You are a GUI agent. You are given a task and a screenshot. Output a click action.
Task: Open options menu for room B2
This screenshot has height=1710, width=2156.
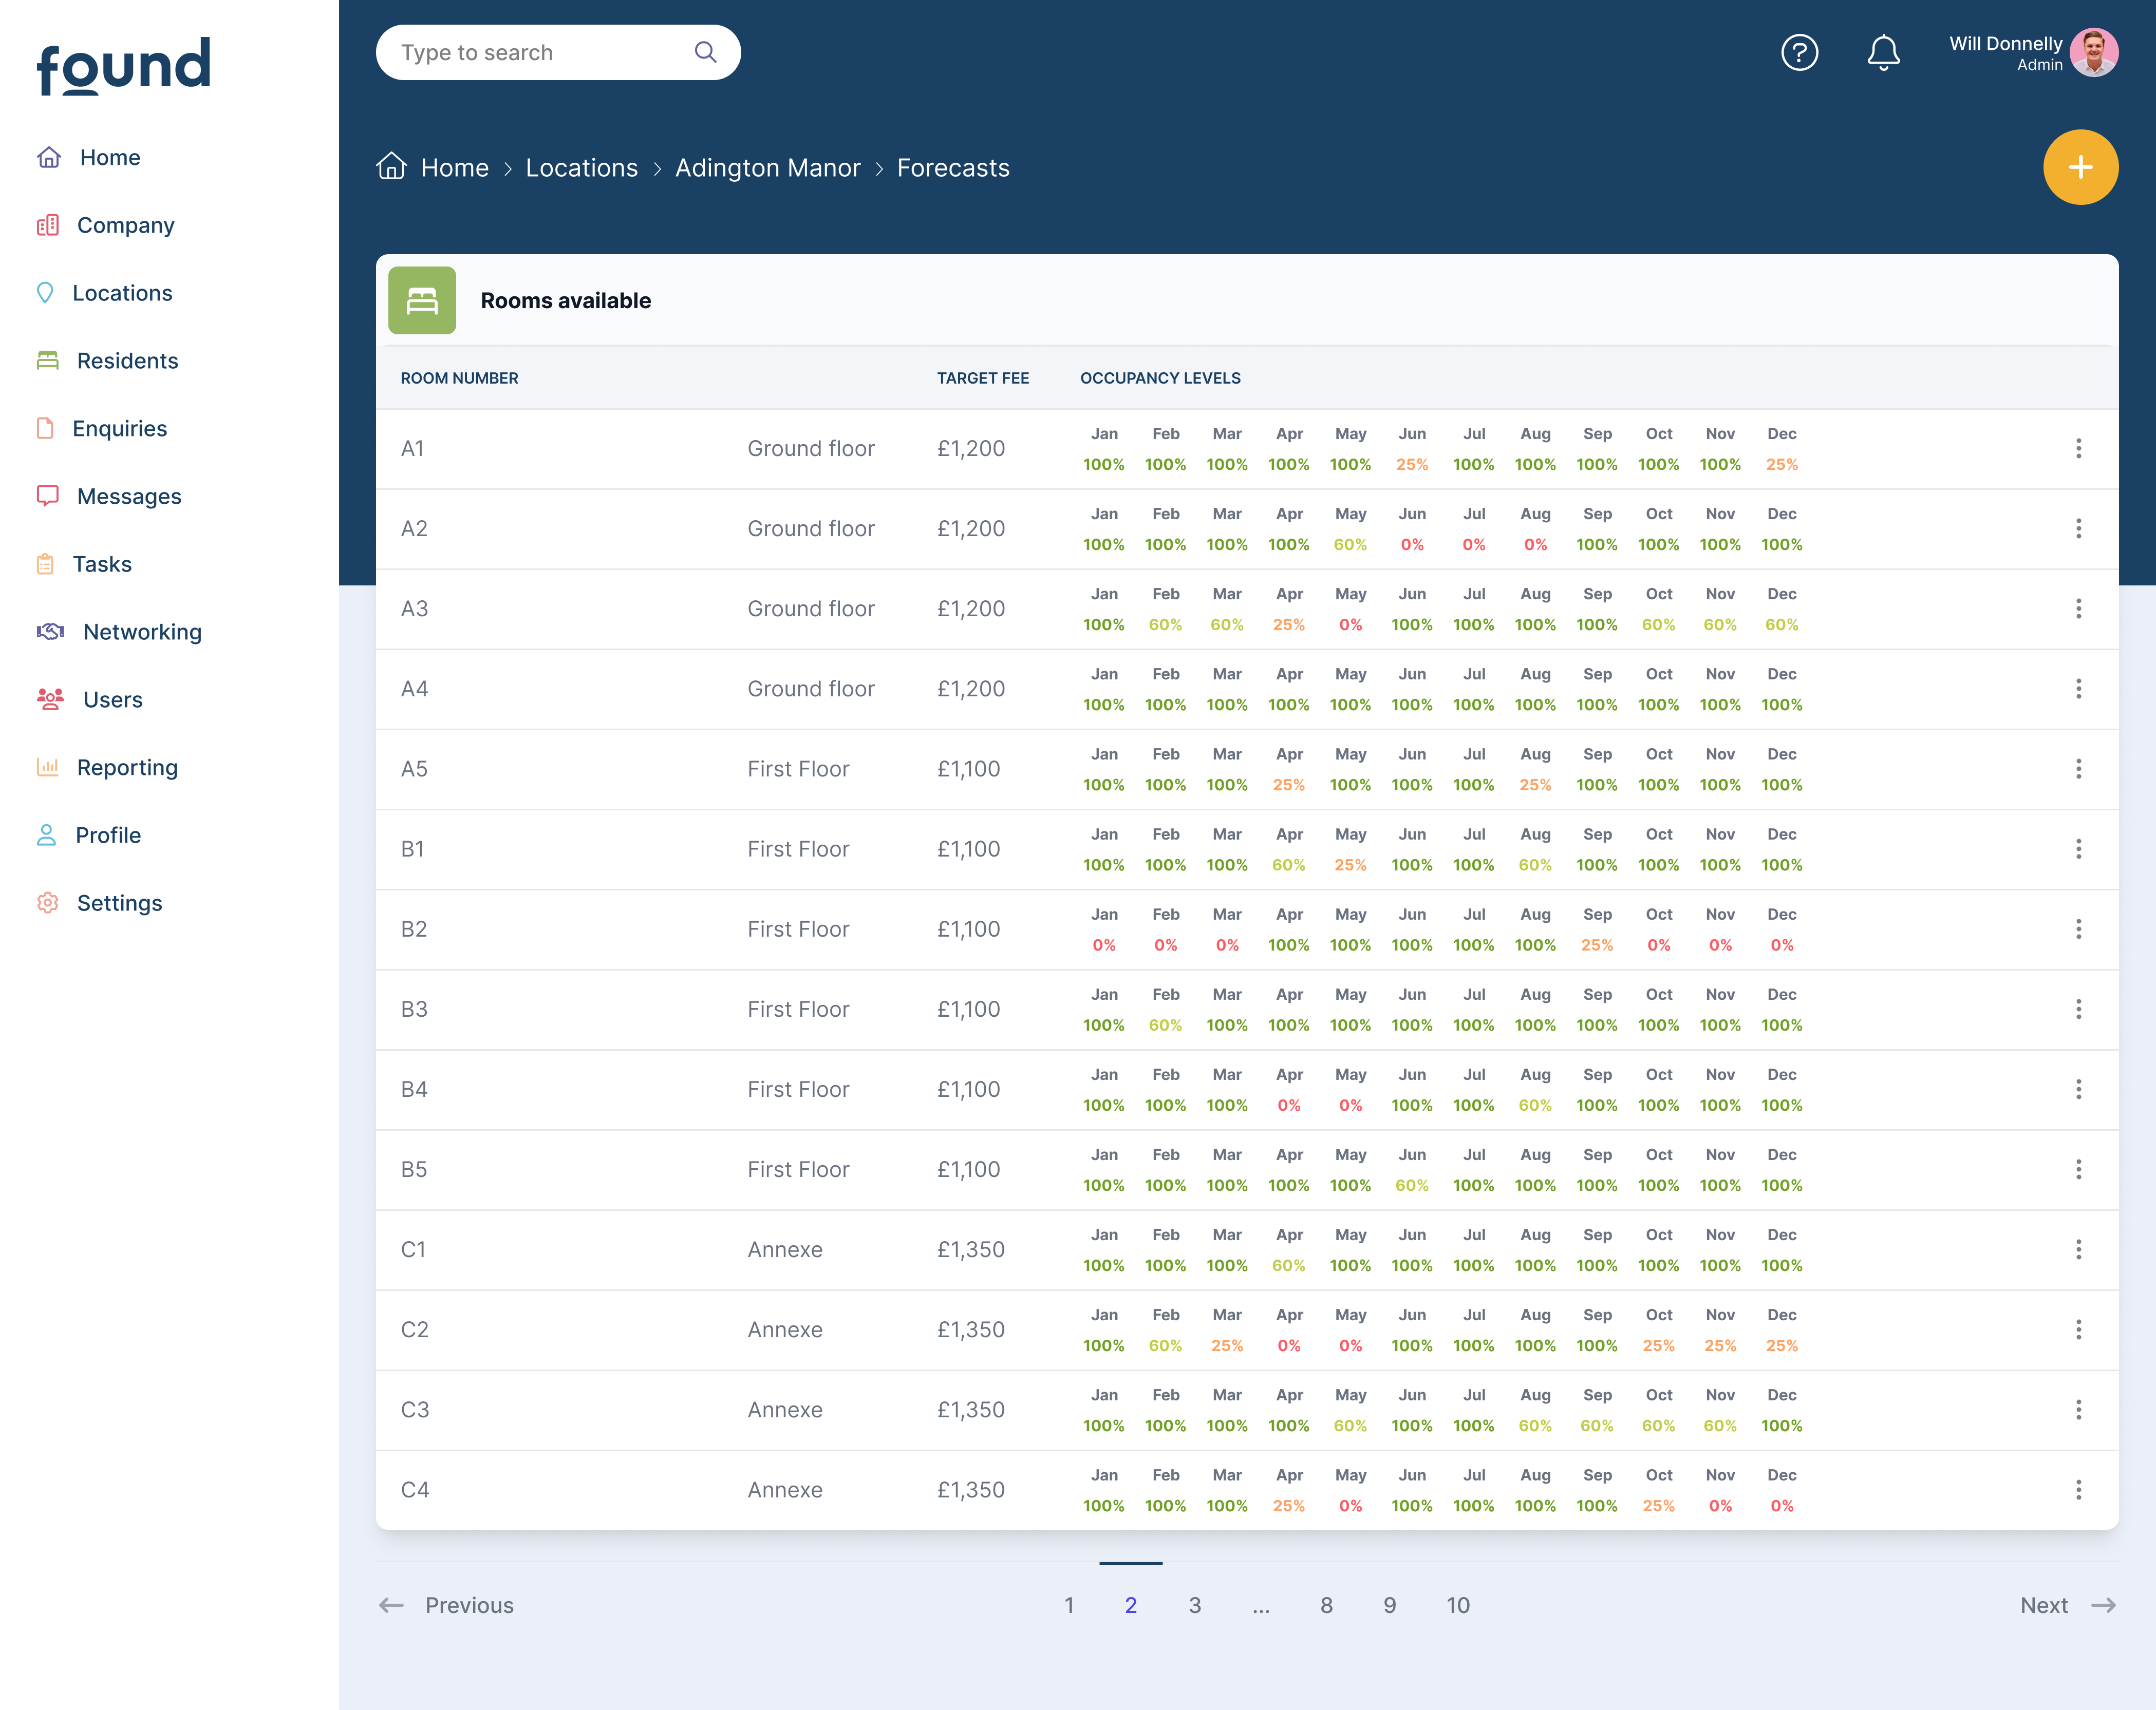click(x=2078, y=929)
